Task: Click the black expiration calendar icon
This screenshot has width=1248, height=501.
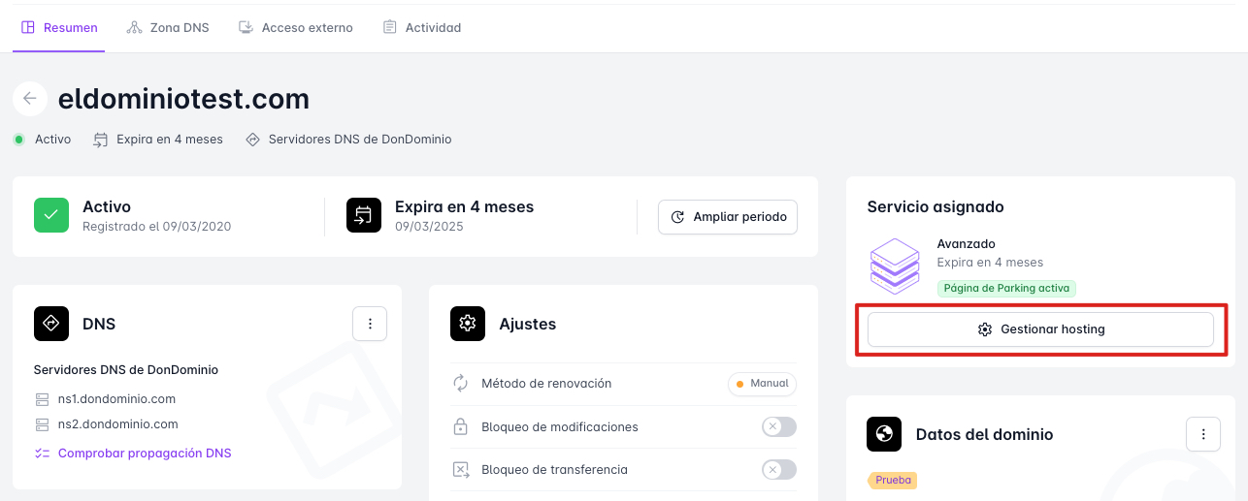Action: pos(364,215)
